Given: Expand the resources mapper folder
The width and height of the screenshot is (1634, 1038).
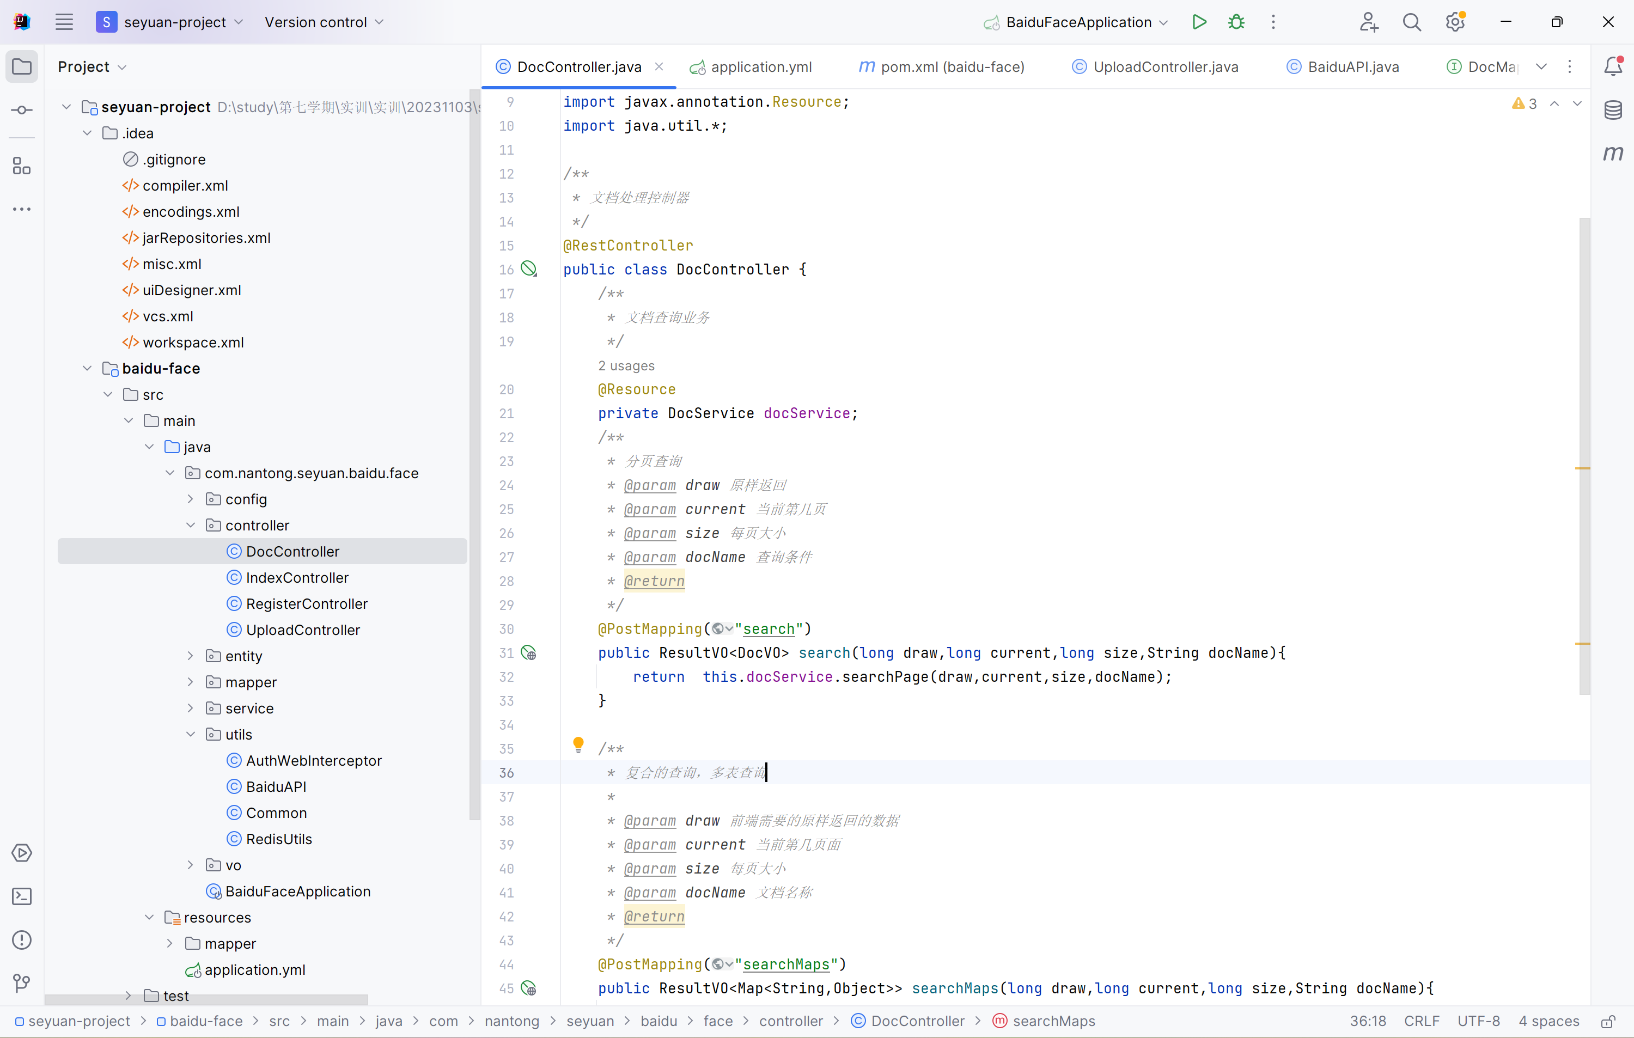Looking at the screenshot, I should (x=169, y=943).
